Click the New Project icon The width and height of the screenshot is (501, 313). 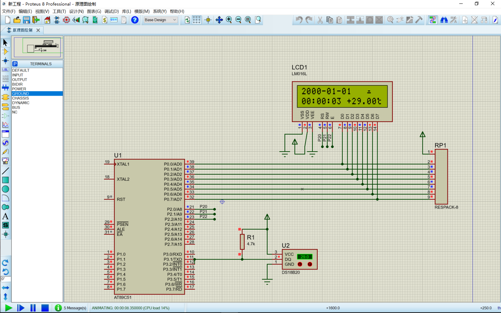point(8,20)
